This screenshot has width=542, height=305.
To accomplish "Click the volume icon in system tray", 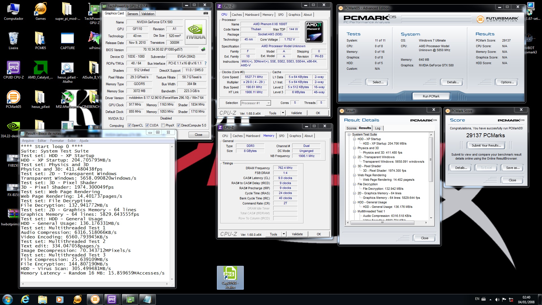I will click(x=497, y=299).
